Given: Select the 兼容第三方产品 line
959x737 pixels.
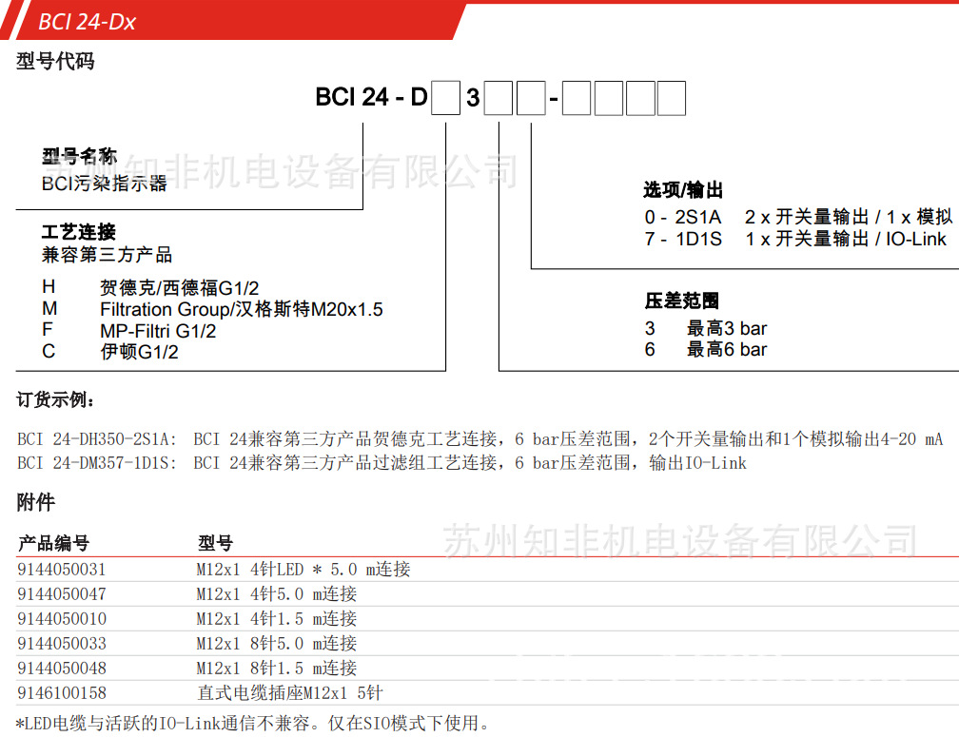Looking at the screenshot, I should (x=107, y=255).
